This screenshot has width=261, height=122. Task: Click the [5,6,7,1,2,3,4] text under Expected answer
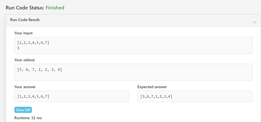coord(156,96)
